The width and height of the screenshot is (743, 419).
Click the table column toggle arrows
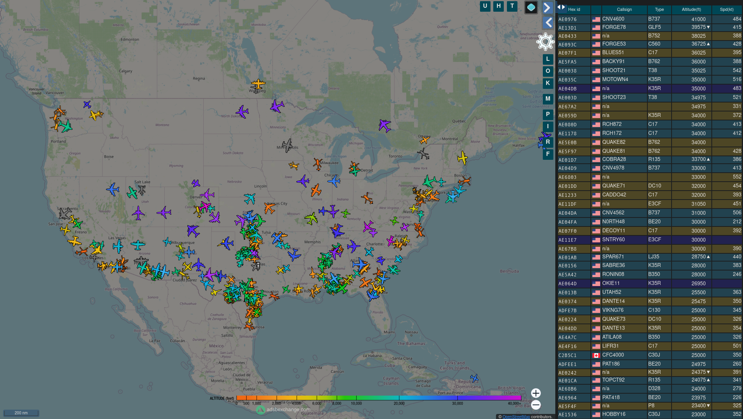[561, 7]
